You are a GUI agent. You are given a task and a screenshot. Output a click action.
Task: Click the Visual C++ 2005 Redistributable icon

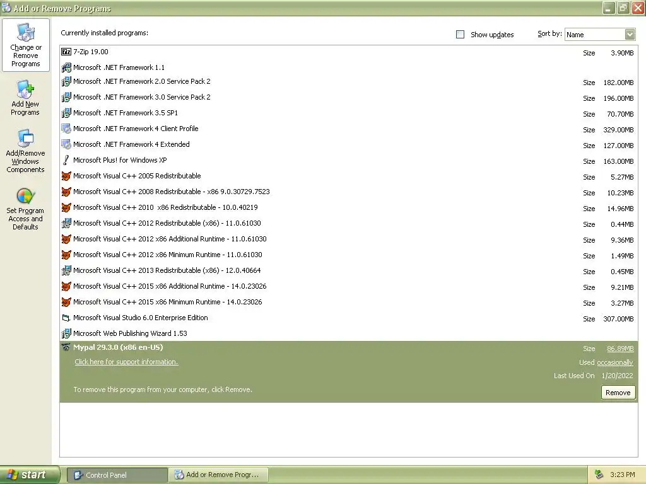(66, 176)
